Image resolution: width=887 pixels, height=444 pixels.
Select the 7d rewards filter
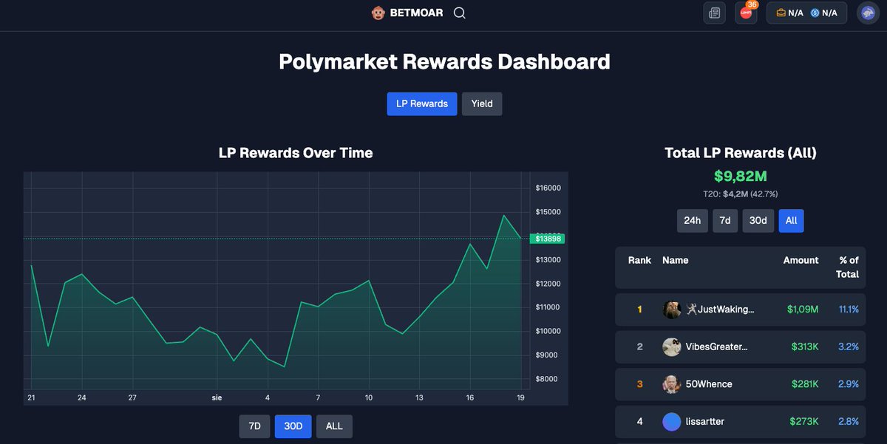tap(724, 220)
